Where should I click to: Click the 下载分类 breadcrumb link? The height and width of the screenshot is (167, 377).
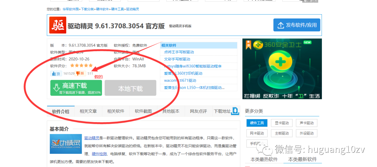[x=87, y=9]
